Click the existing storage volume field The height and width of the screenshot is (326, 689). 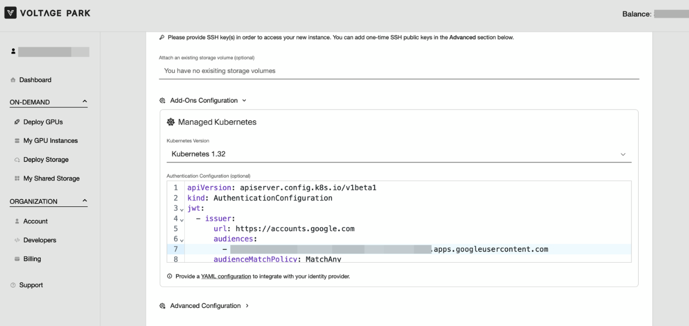pos(398,71)
